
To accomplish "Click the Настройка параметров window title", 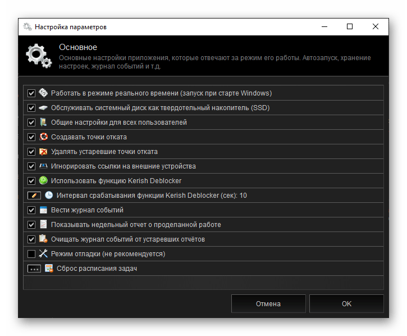I will [71, 27].
